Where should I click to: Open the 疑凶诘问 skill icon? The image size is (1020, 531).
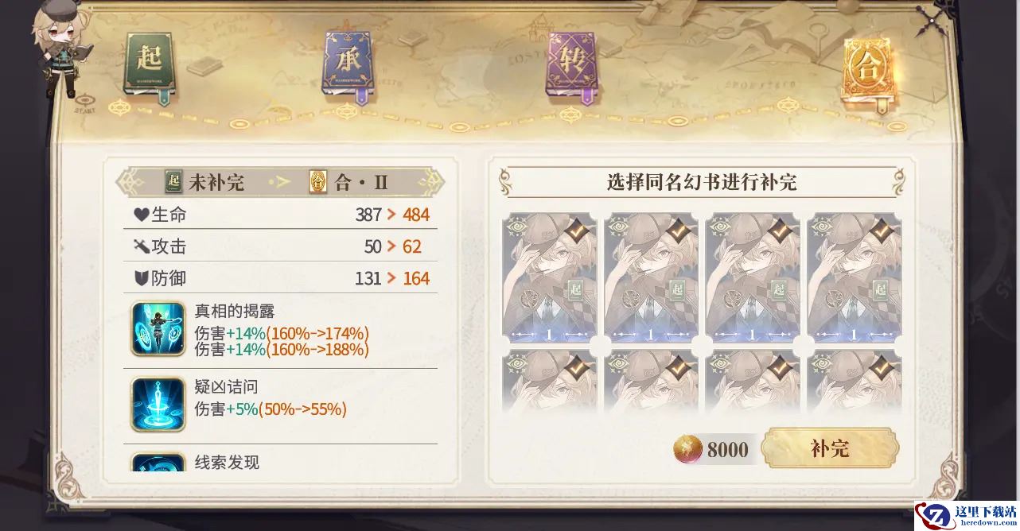(158, 404)
